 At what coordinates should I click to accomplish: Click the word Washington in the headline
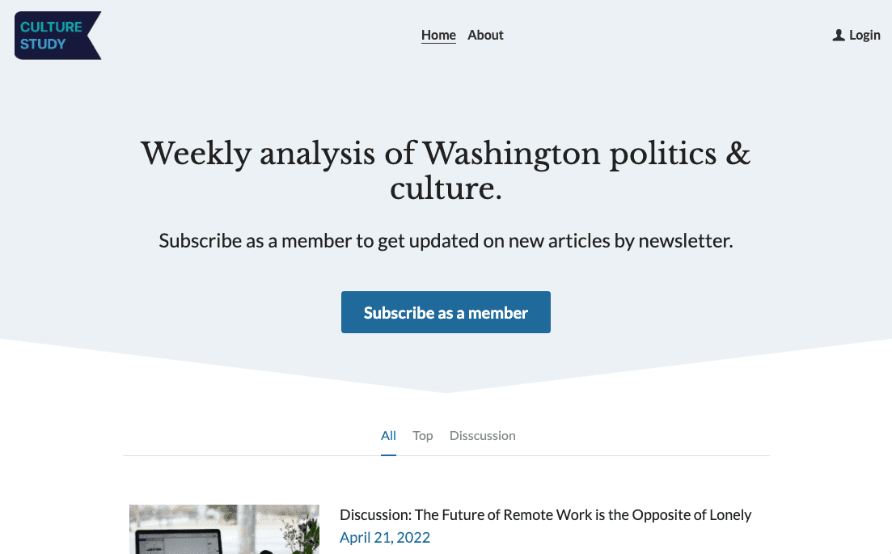512,153
